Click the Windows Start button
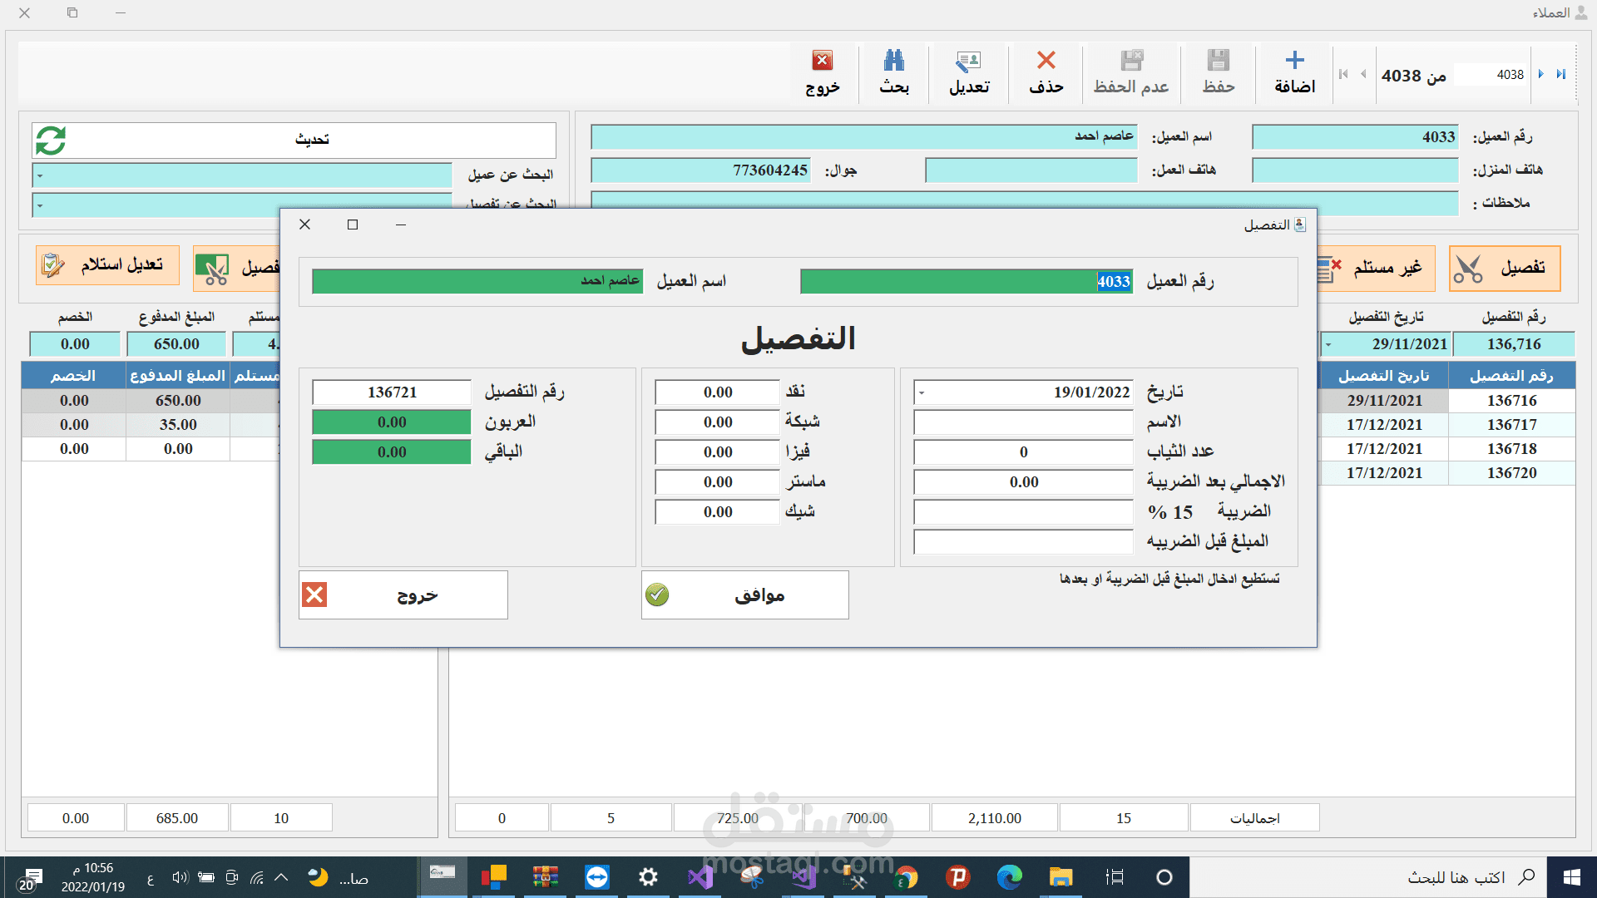The height and width of the screenshot is (898, 1597). pos(1571,877)
